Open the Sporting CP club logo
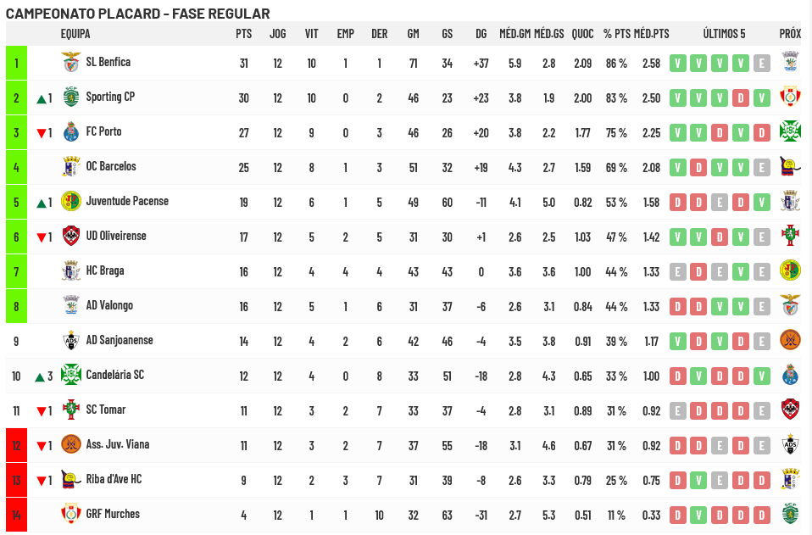The height and width of the screenshot is (535, 812). (x=71, y=97)
